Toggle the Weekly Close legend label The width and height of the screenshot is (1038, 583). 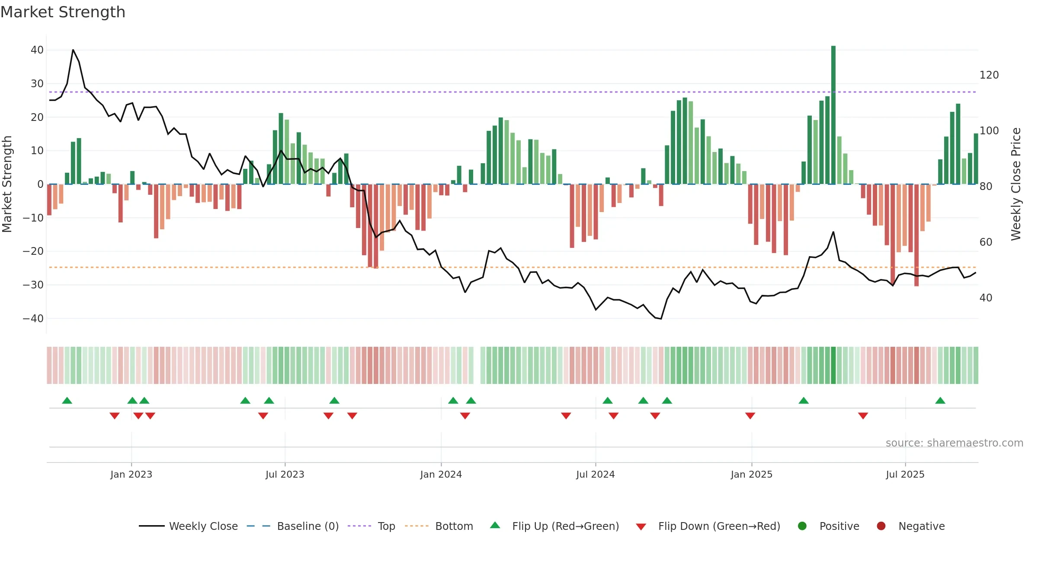(x=203, y=526)
